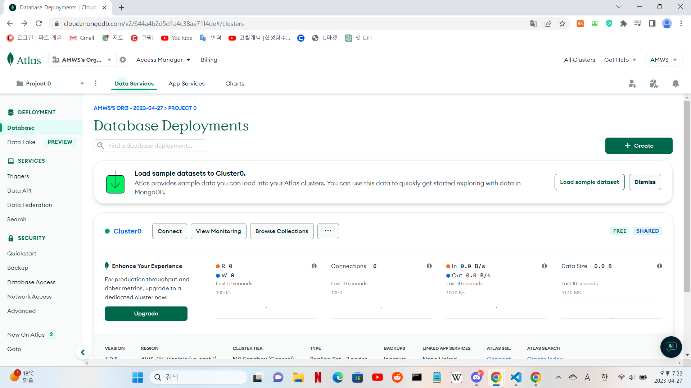Show info for Connections metric
This screenshot has height=388, width=691.
429,266
